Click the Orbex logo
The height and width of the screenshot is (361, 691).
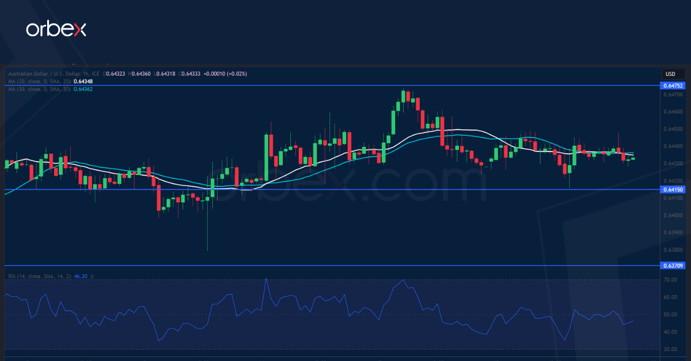pos(56,30)
